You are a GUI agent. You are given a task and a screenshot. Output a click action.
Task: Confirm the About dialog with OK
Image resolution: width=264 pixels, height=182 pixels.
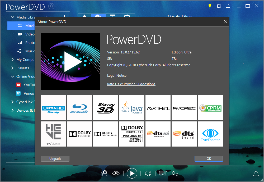209,159
